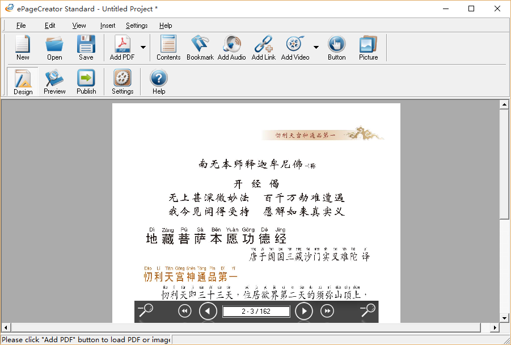Open the Insert menu
The width and height of the screenshot is (511, 345).
coord(108,26)
